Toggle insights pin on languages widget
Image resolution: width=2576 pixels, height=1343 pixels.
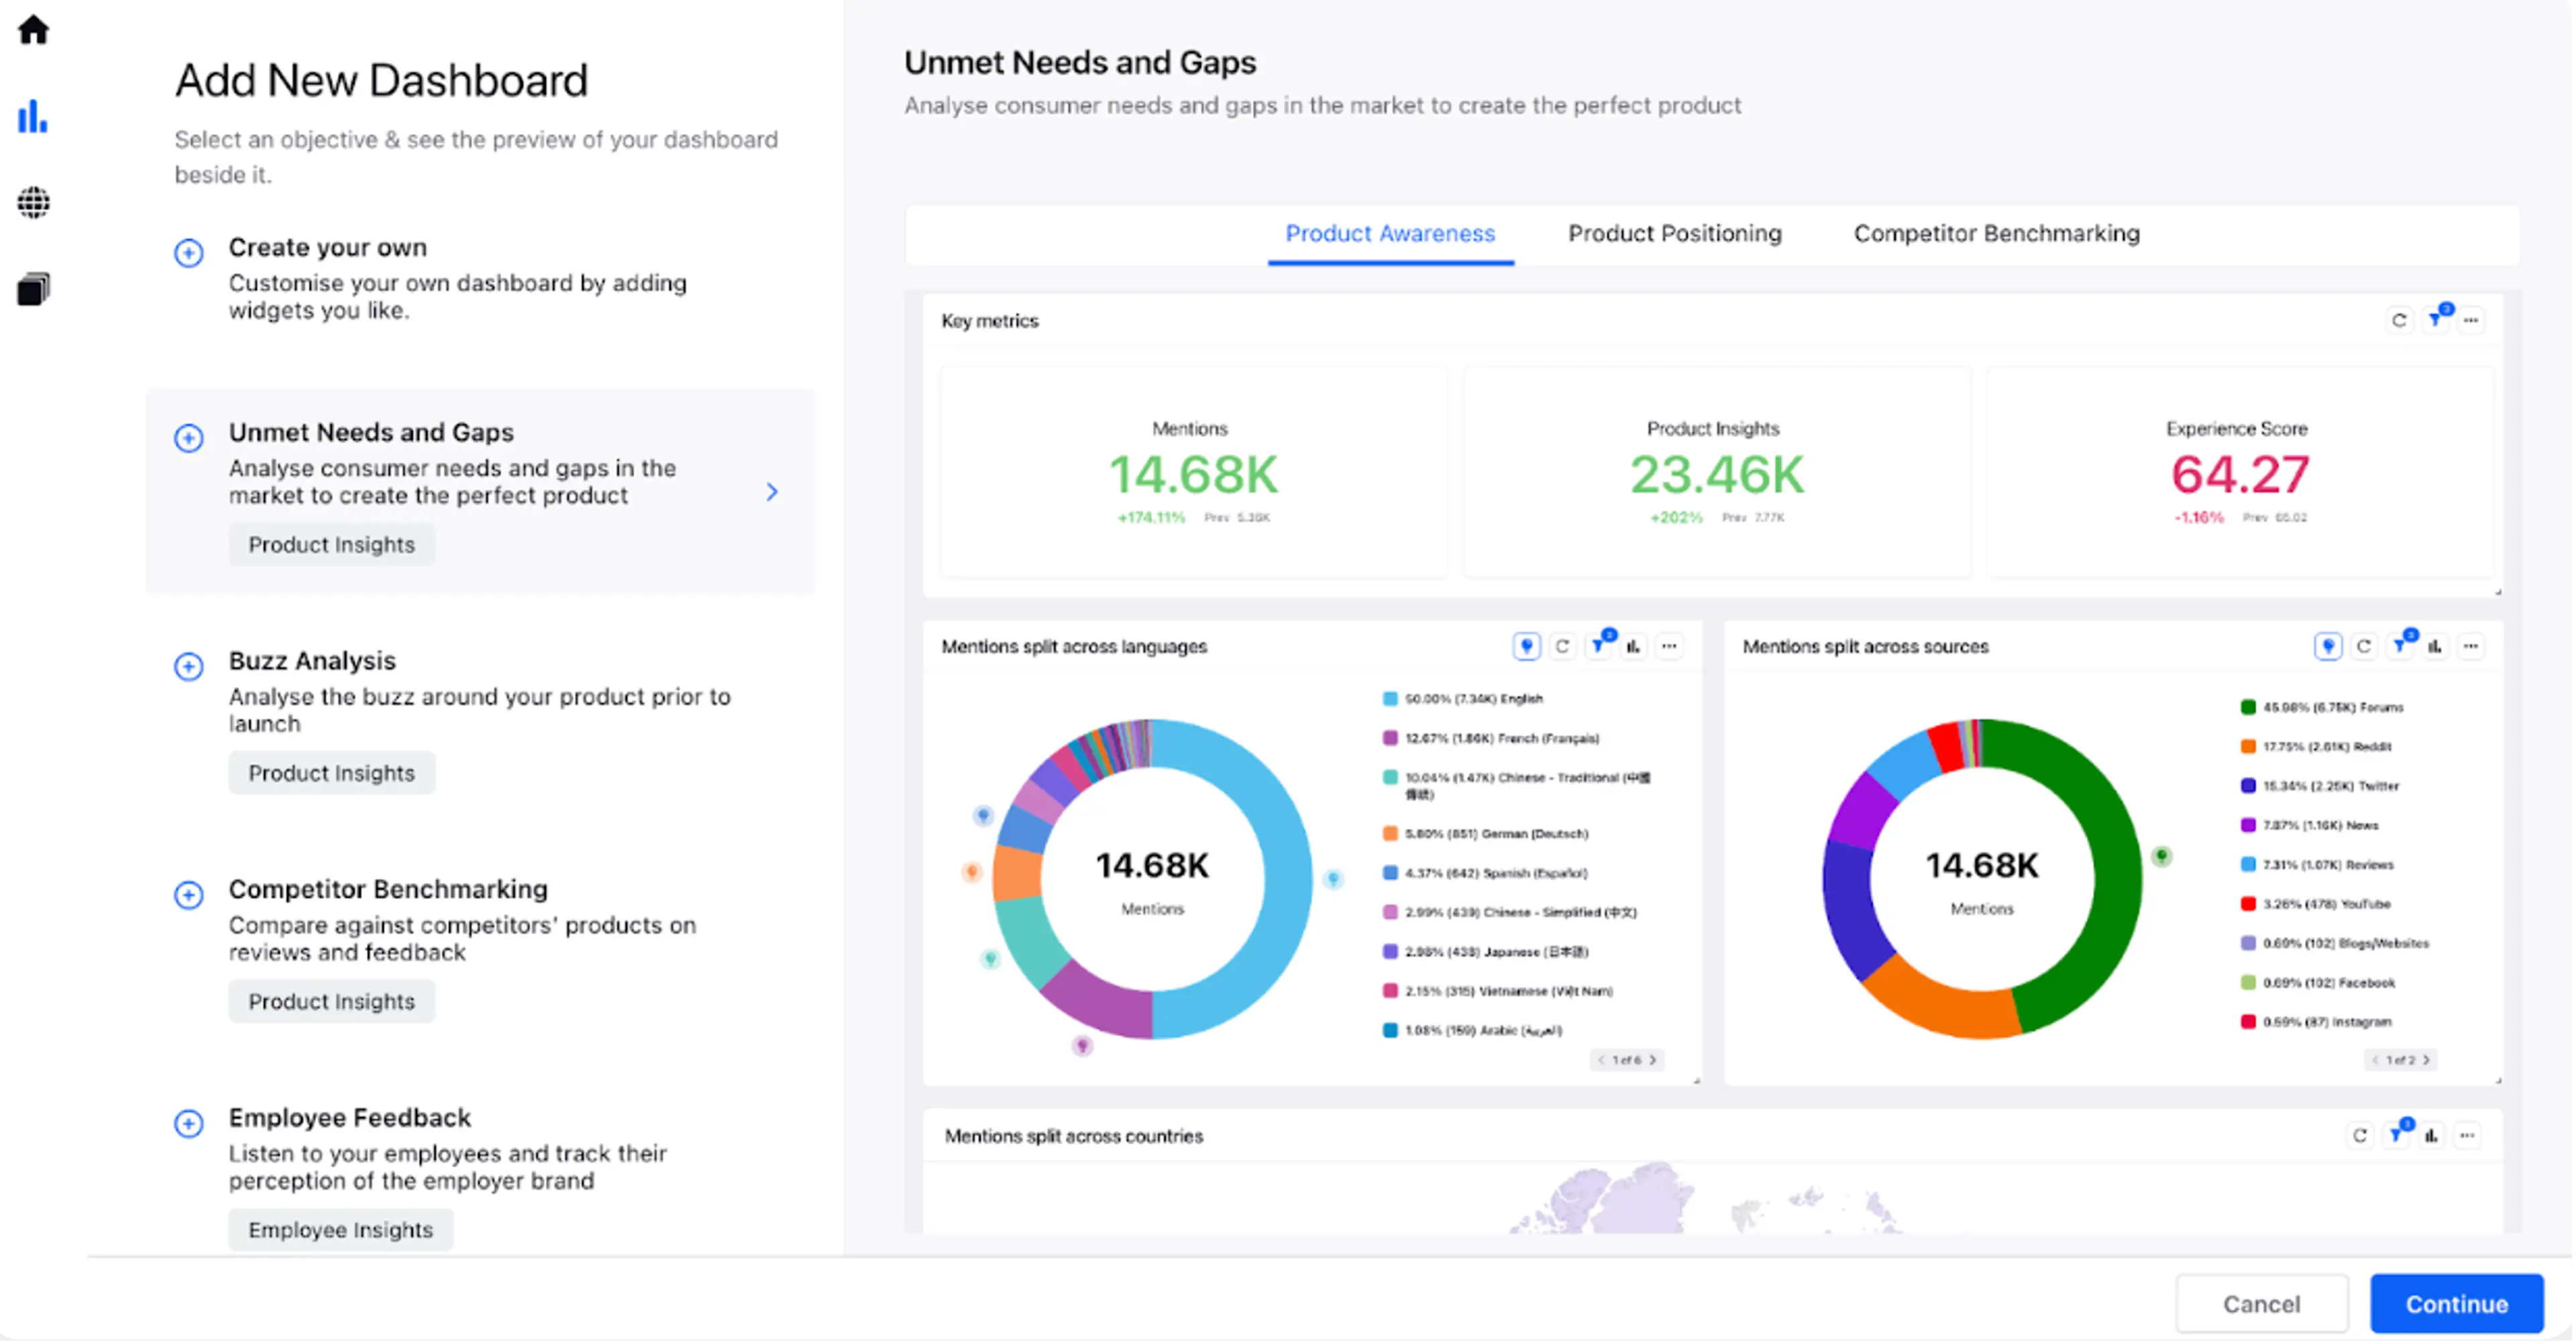pos(1526,647)
